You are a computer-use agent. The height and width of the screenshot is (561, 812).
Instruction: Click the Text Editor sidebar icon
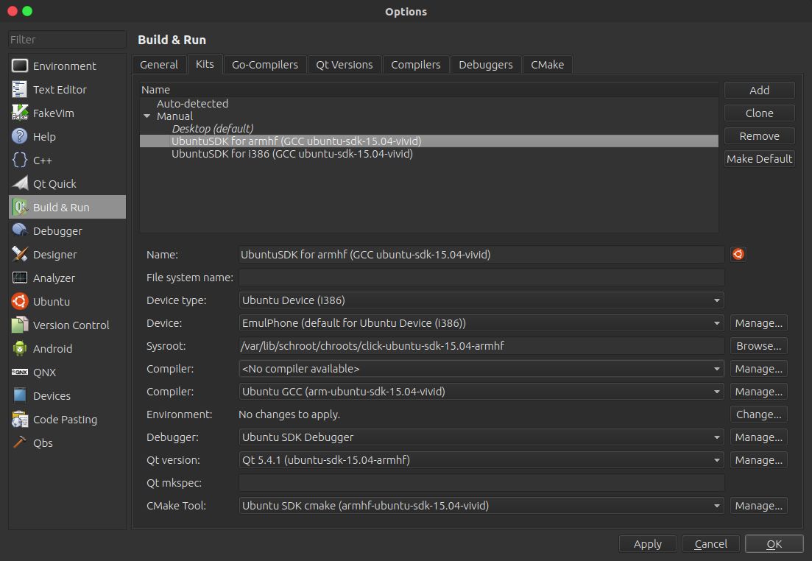coord(20,89)
